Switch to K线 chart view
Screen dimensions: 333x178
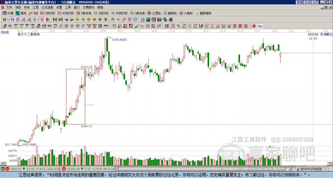point(33,13)
